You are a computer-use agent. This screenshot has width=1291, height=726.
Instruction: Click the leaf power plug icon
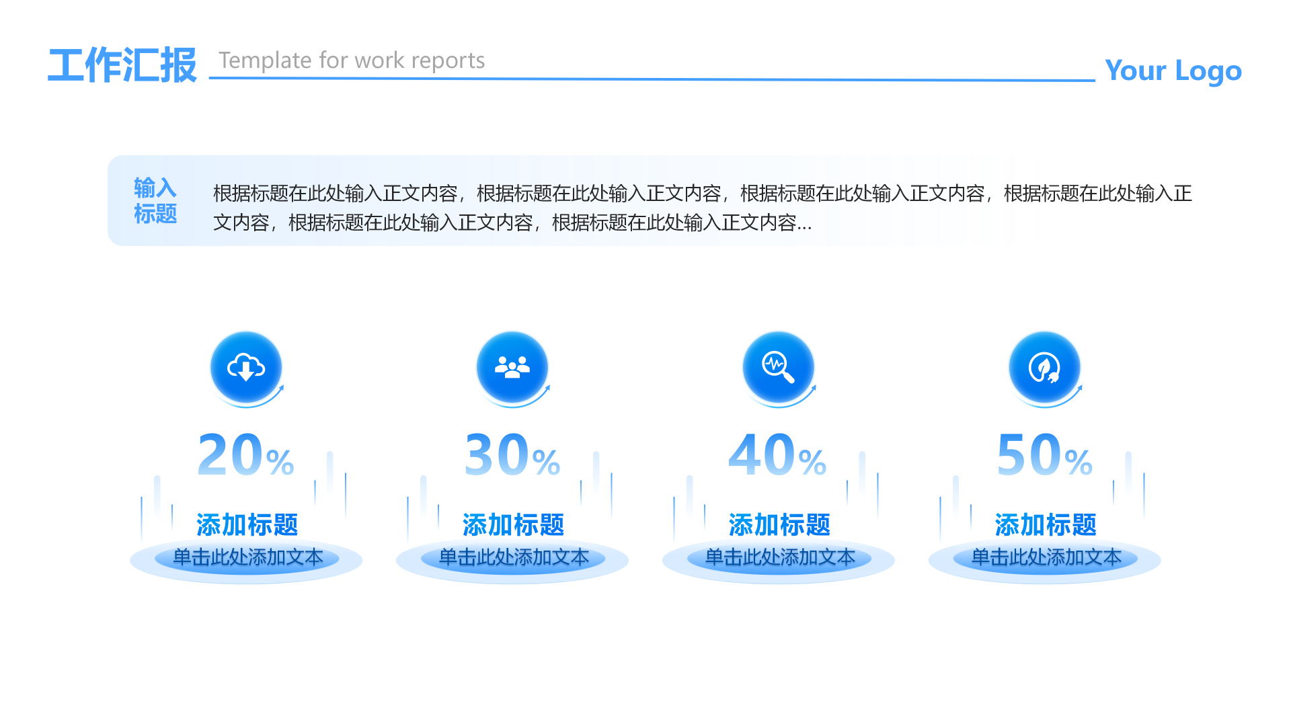(1044, 367)
